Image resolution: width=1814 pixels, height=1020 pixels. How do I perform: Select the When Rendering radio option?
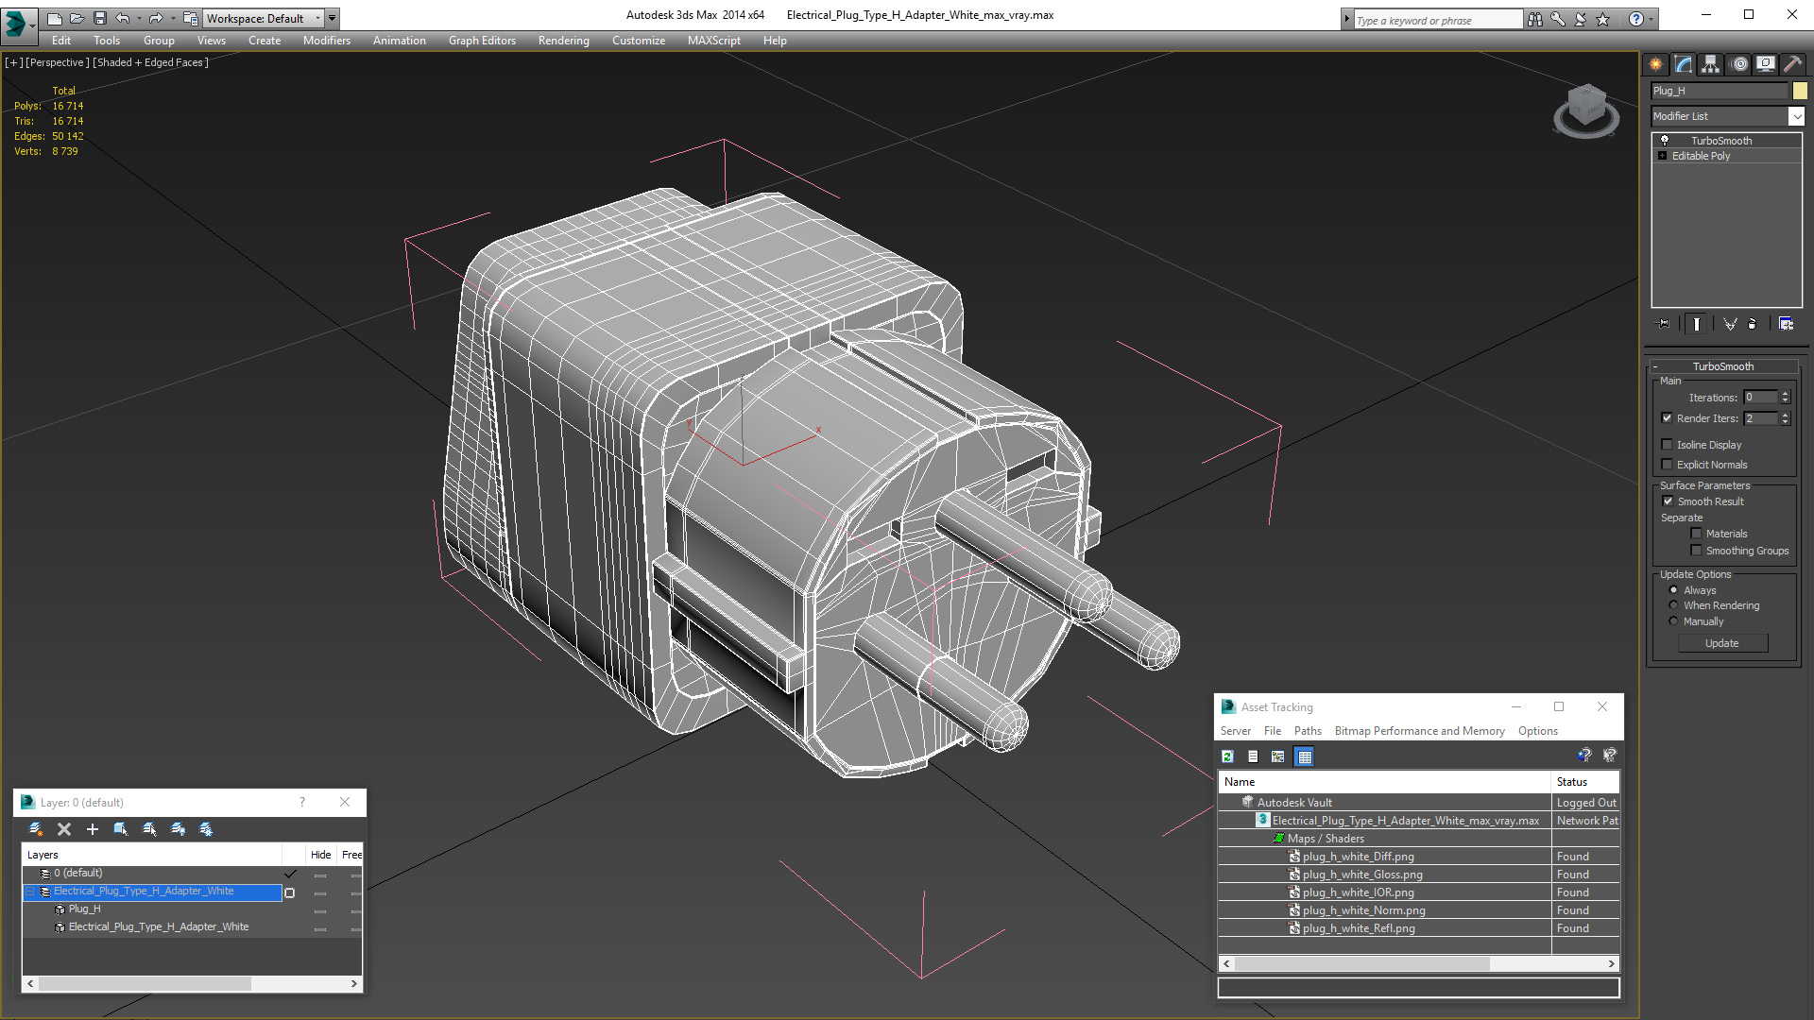[x=1673, y=605]
